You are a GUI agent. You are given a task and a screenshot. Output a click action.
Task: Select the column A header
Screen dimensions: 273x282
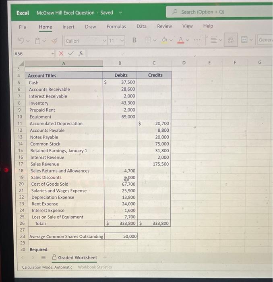64,63
